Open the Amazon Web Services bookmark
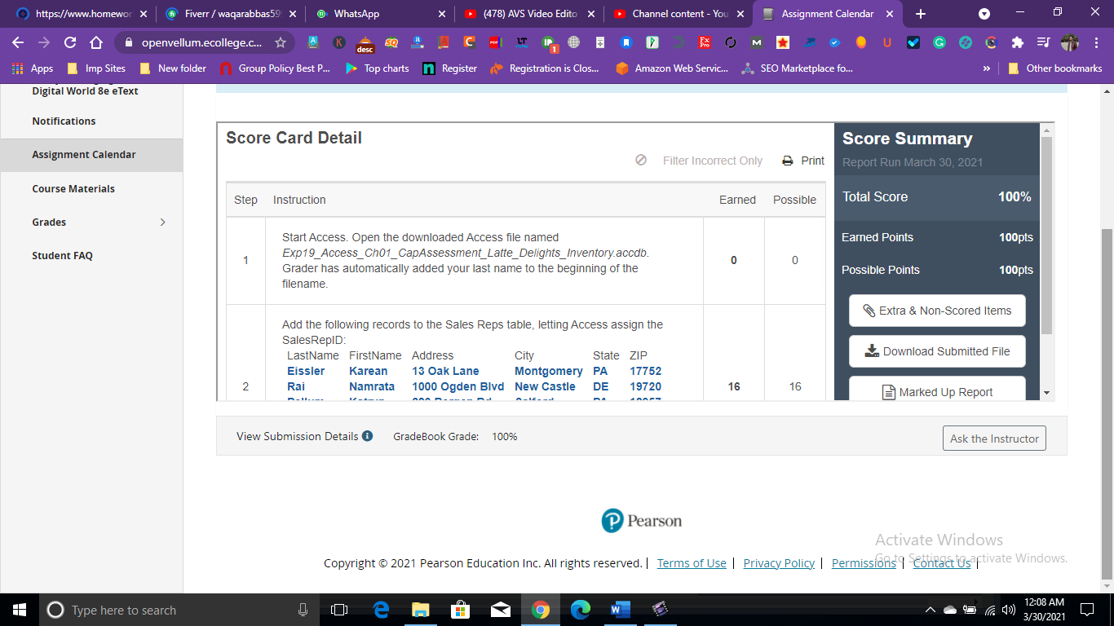The width and height of the screenshot is (1114, 626). [x=673, y=68]
